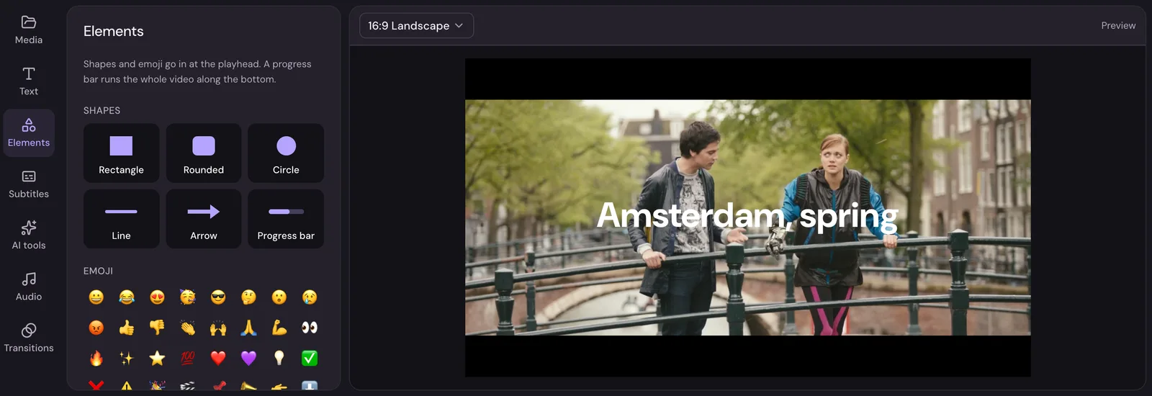This screenshot has width=1152, height=396.
Task: Add a Circle shape
Action: [286, 153]
